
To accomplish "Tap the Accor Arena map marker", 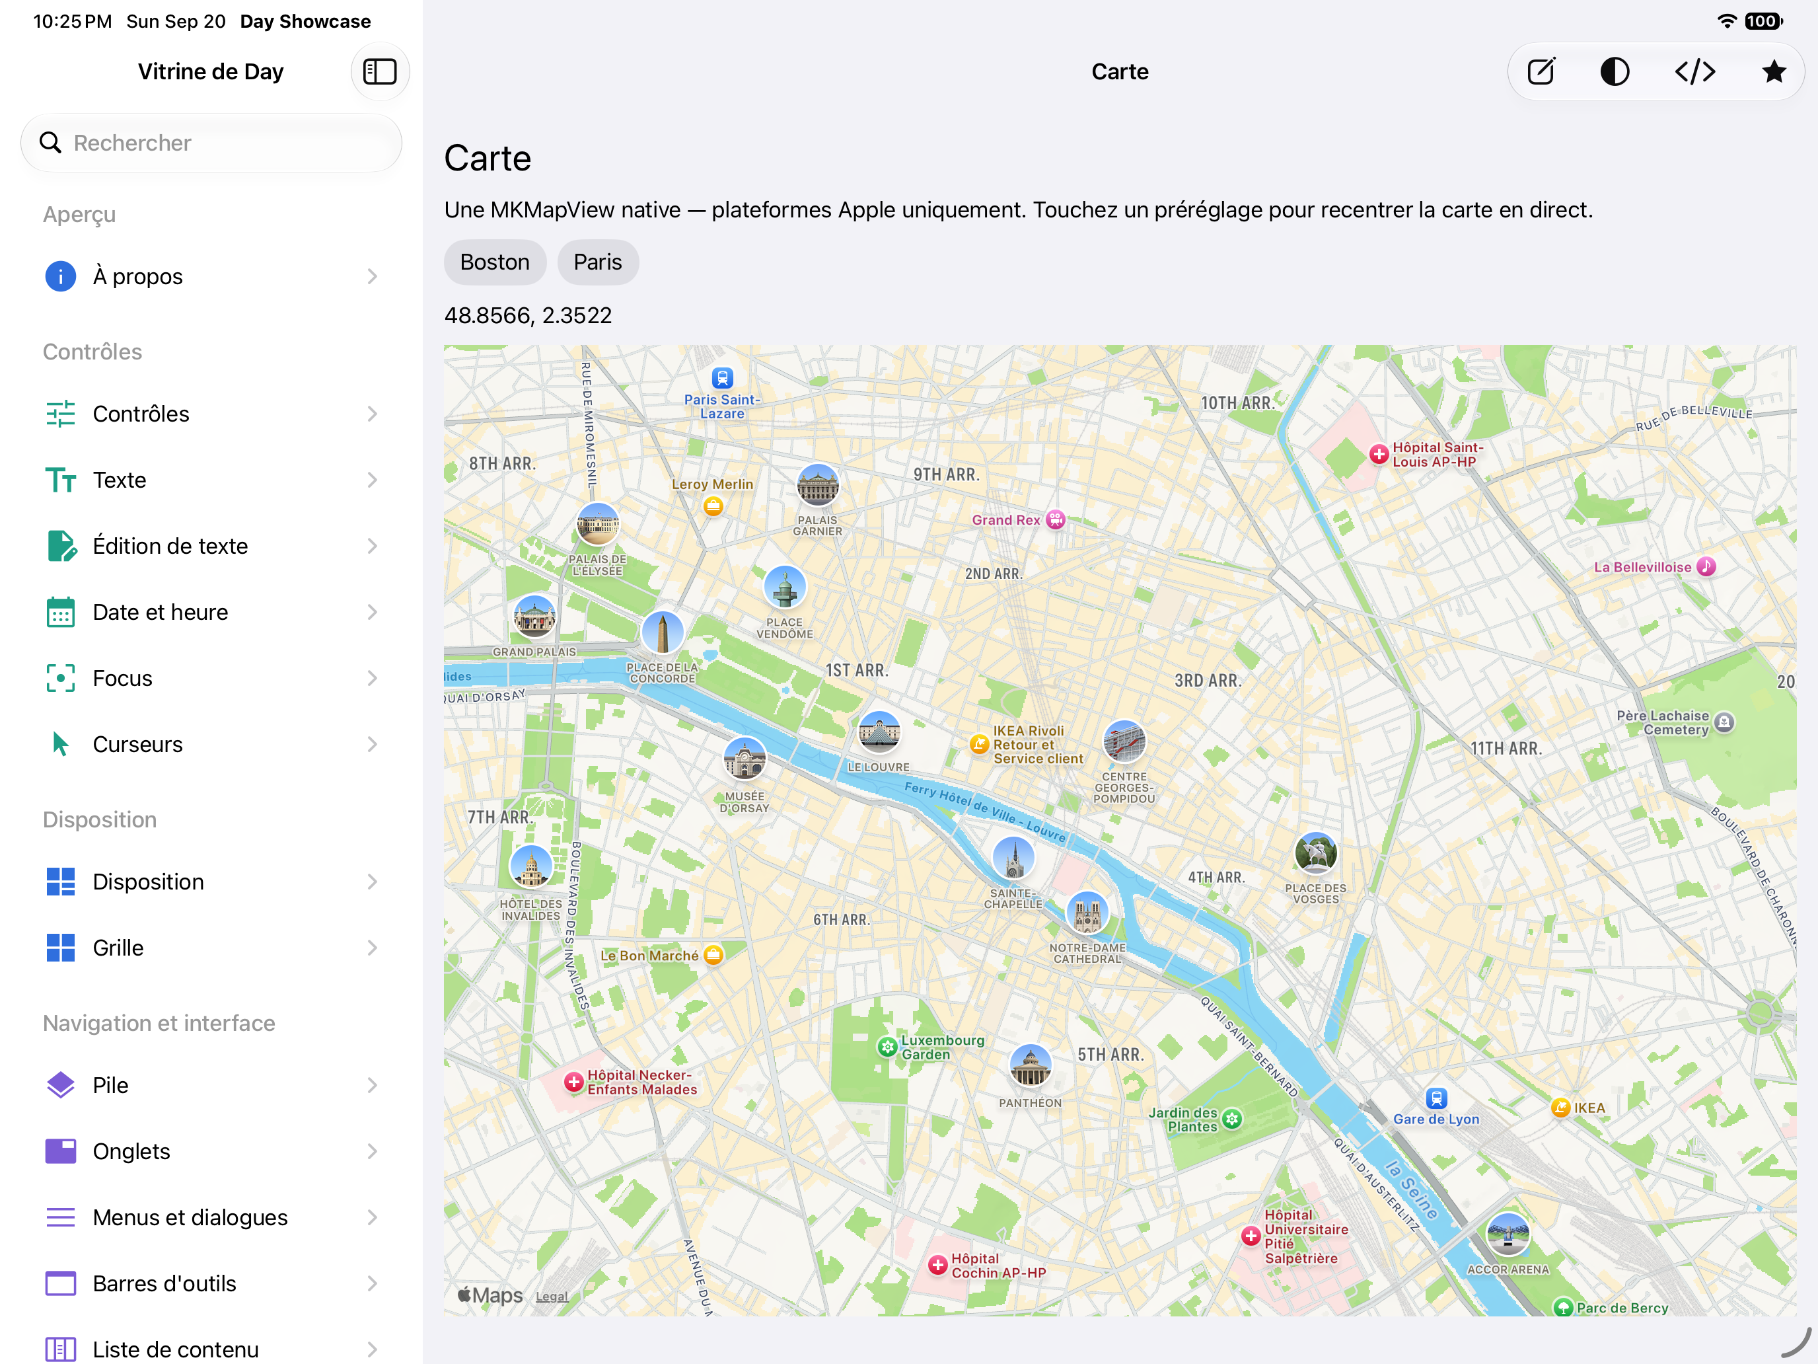I will tap(1508, 1234).
